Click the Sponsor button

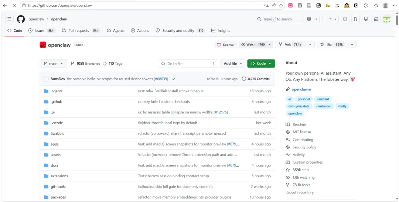[x=226, y=45]
